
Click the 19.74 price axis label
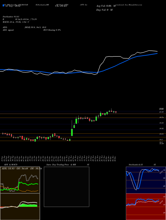click(162, 118)
